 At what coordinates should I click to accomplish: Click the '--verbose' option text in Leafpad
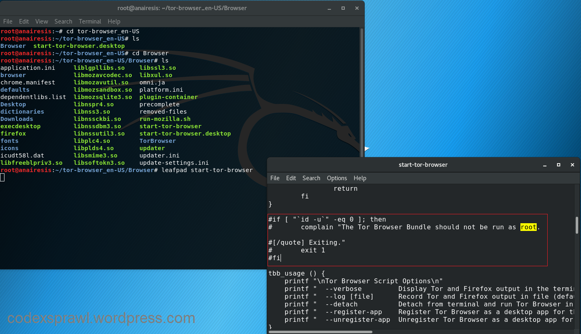344,289
